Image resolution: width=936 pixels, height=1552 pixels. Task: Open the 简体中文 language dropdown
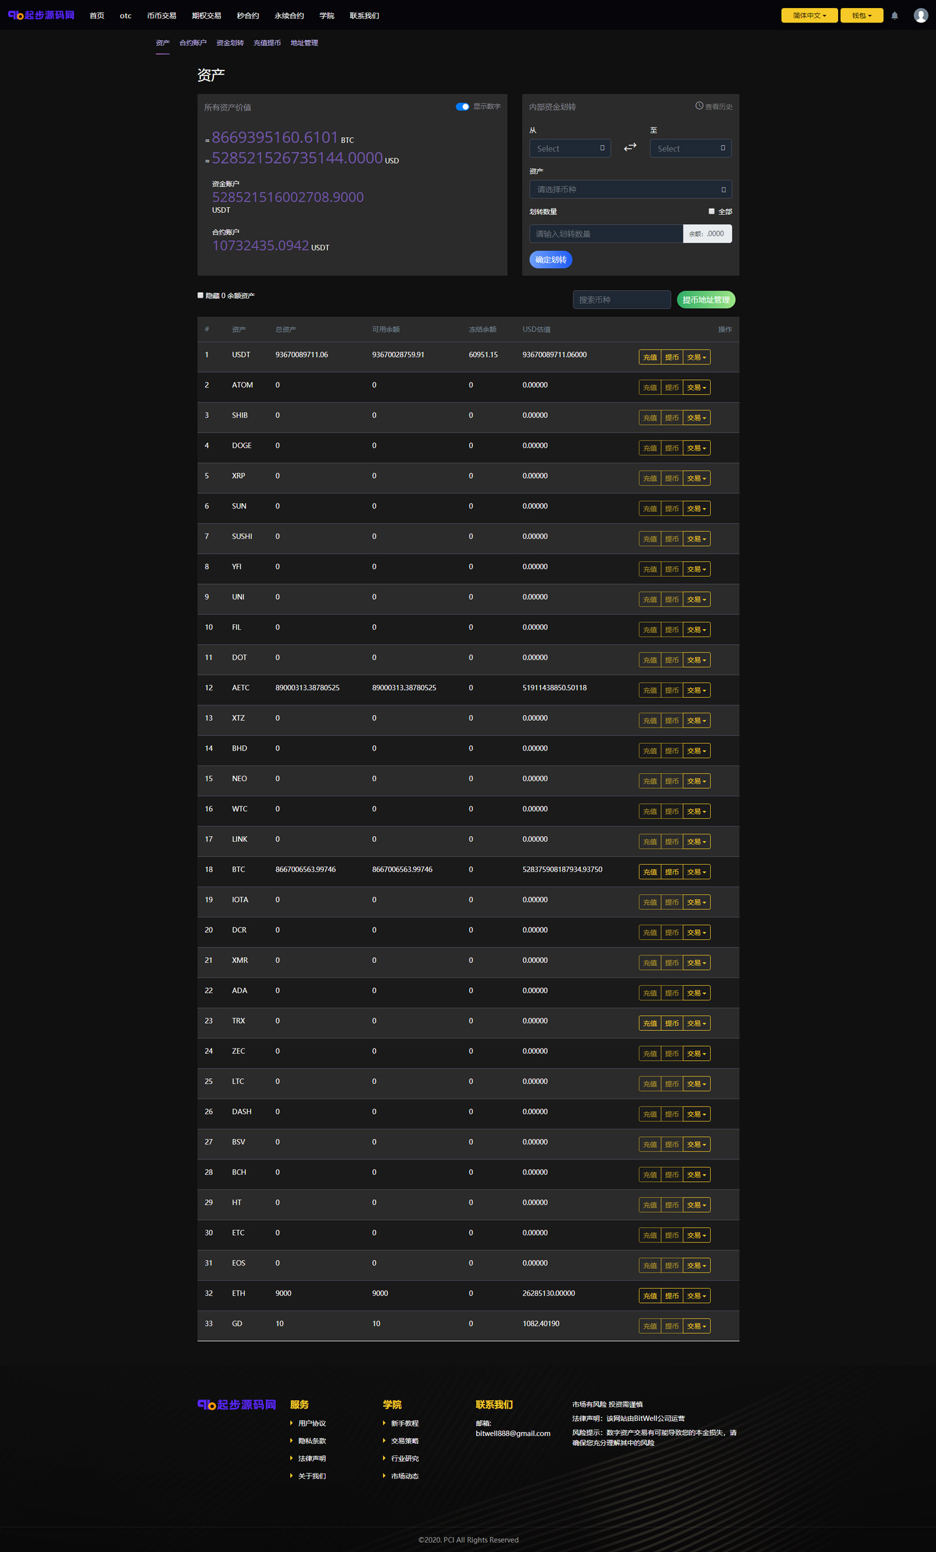(x=809, y=16)
